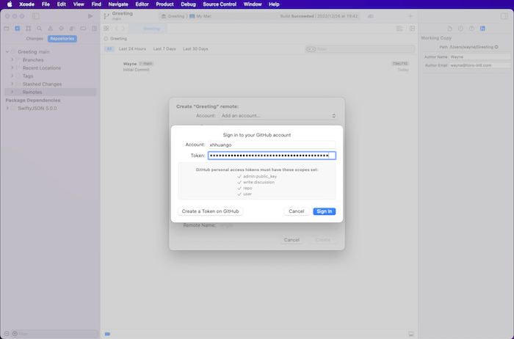Open the Greeting My Mac scheme selector
Screen dimensions: 514x339
coord(187,16)
